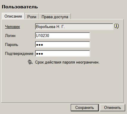Open the Права доступа tab

tap(55, 17)
